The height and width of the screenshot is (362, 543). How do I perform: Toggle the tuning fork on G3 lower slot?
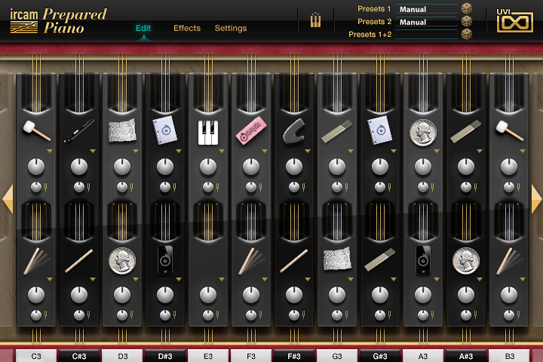[x=346, y=315]
